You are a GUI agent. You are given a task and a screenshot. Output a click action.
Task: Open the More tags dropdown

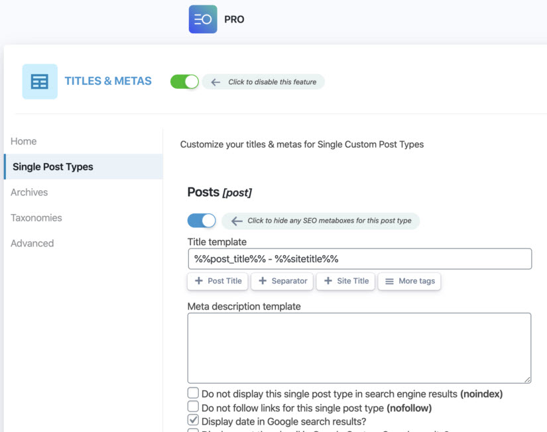[x=409, y=281]
